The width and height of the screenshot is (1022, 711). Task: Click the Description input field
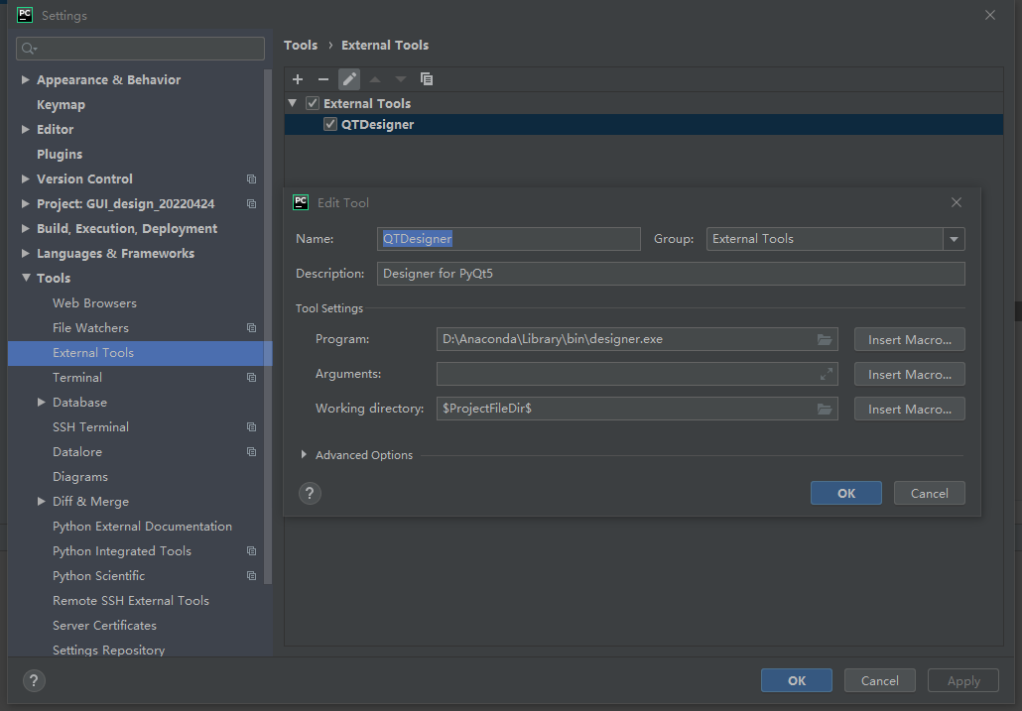point(672,274)
